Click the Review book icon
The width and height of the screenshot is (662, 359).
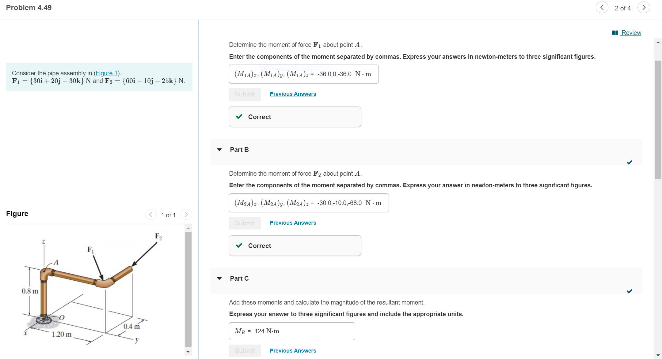(x=615, y=33)
